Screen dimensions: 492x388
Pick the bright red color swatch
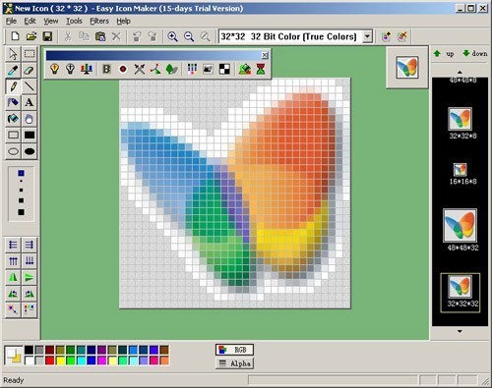pos(49,360)
